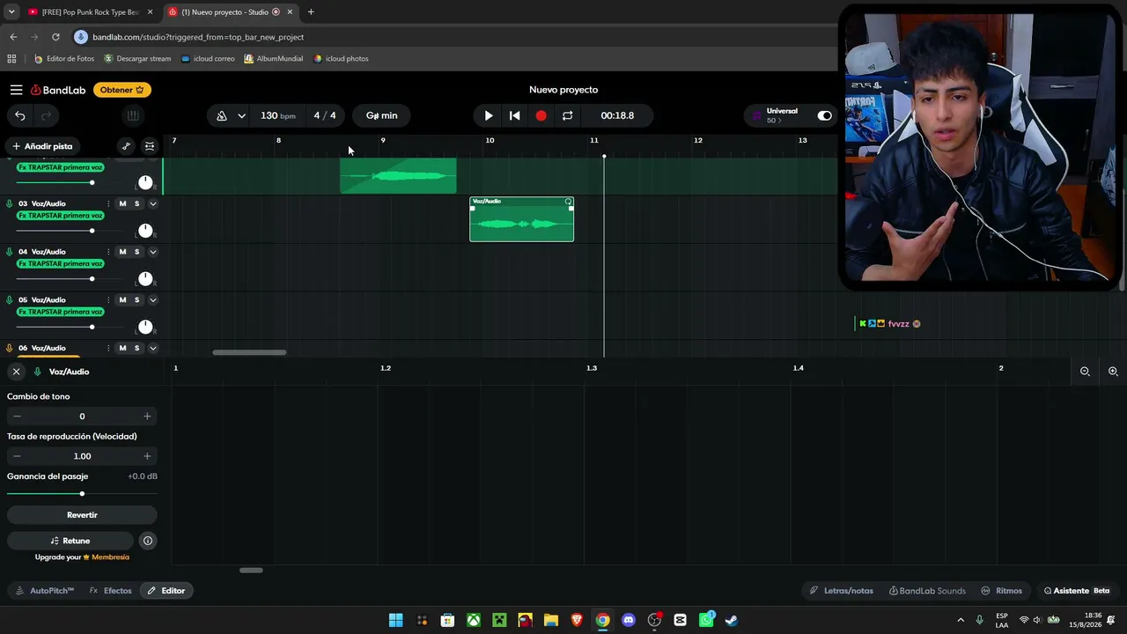Click the 00:18.8 time display
The image size is (1127, 634).
(617, 115)
